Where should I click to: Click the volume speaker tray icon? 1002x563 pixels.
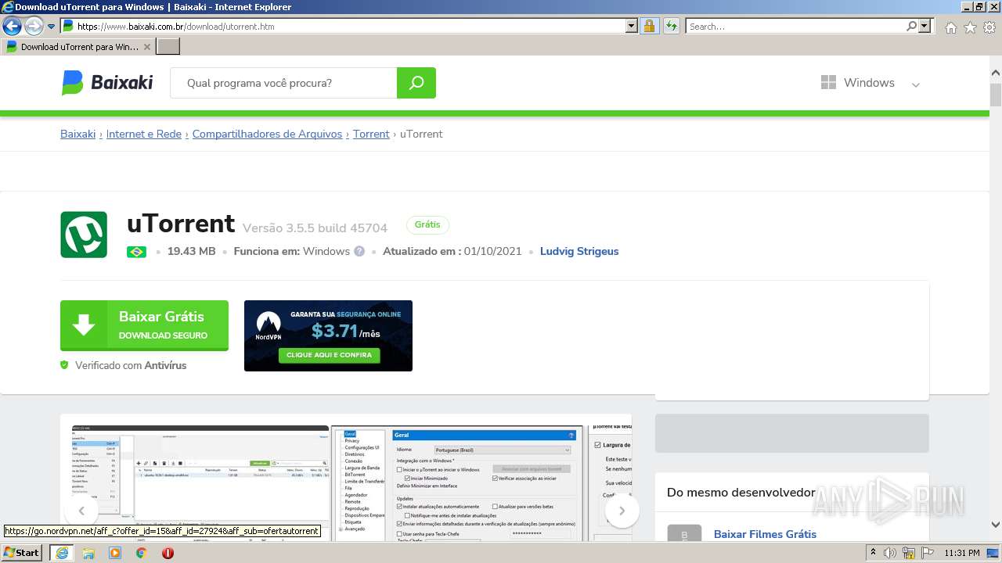click(889, 553)
